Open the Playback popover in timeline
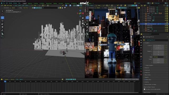This screenshot has height=95, width=169. [7, 79]
